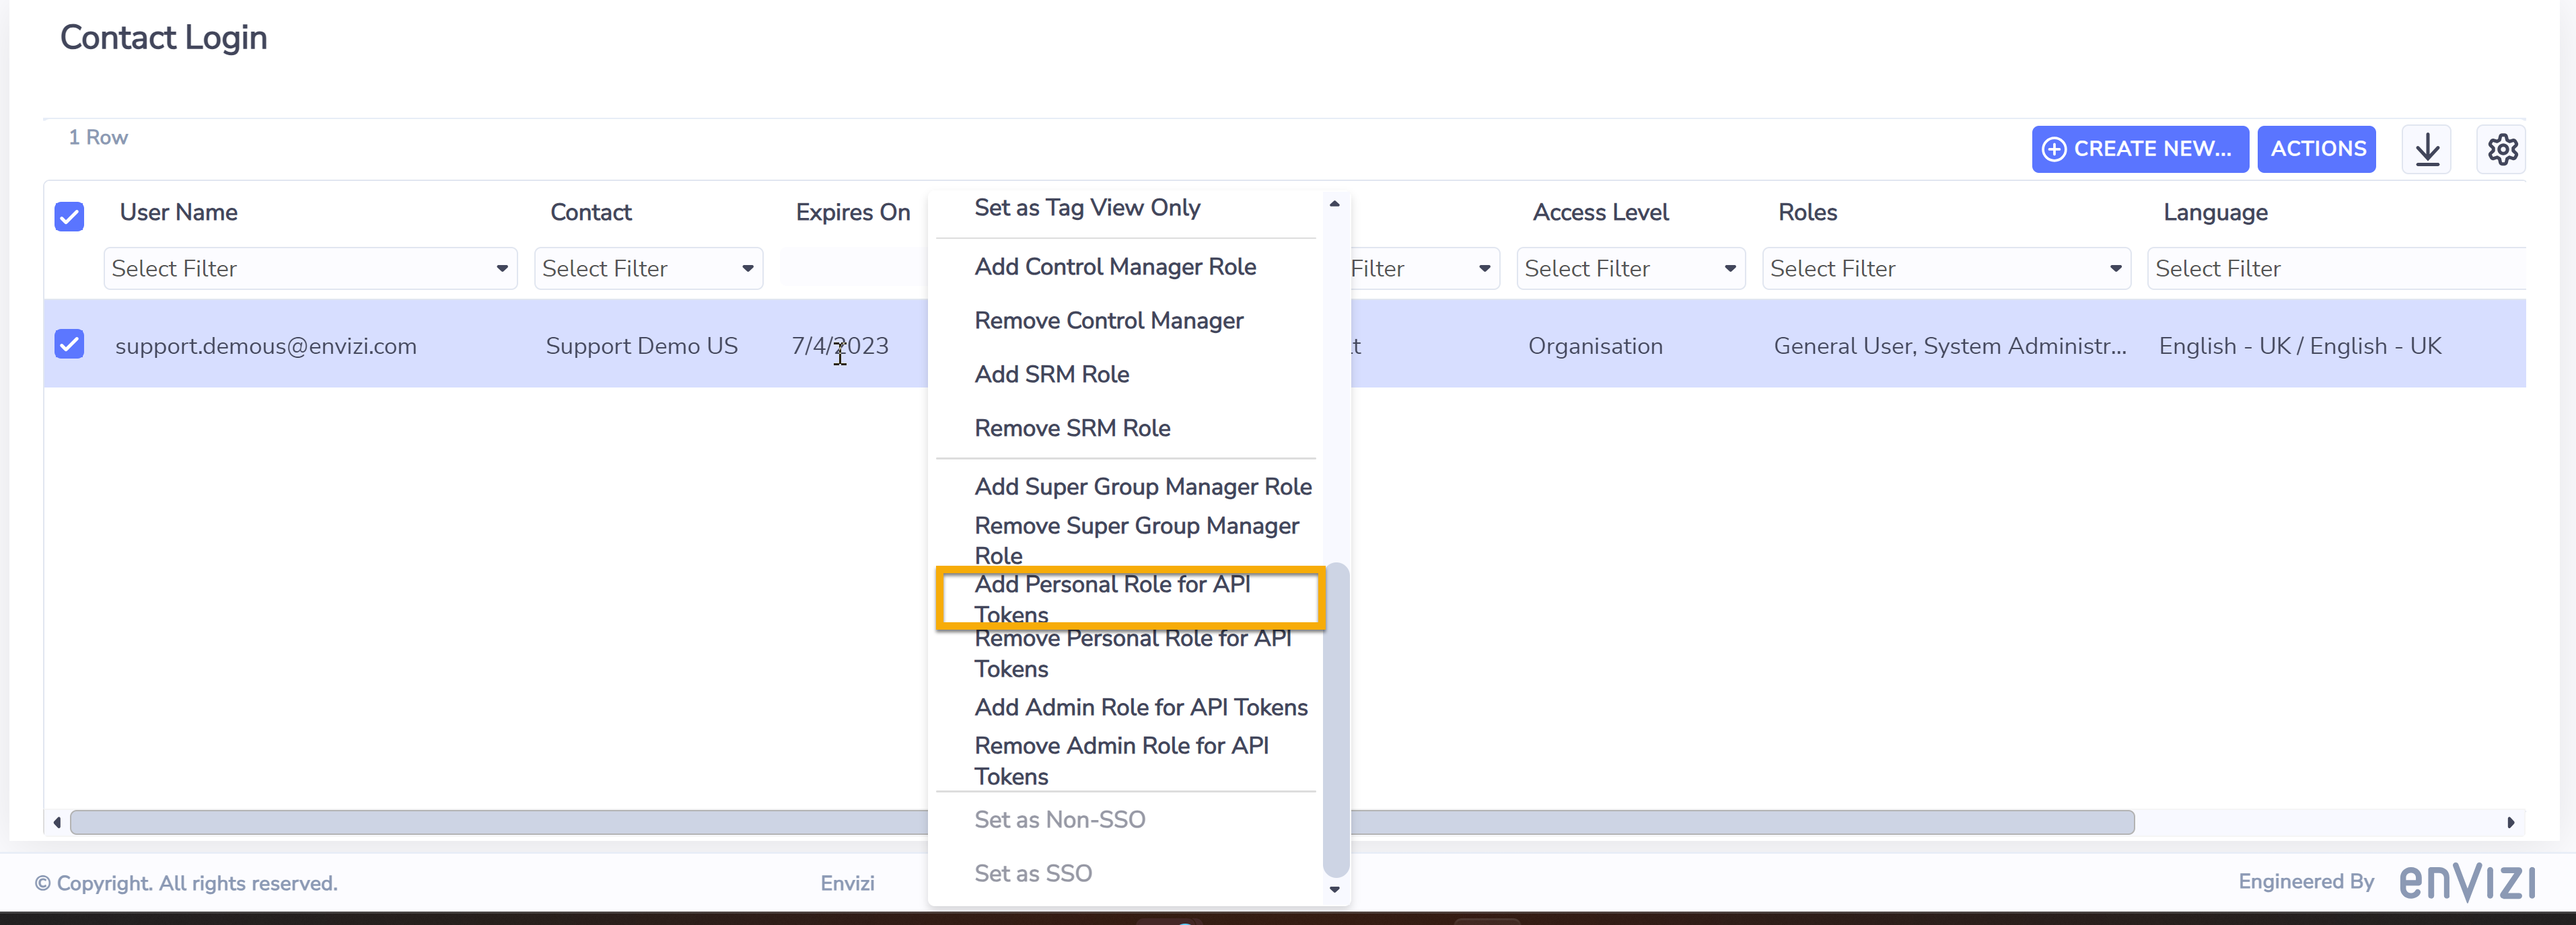
Task: Click the Engineered By footer text
Action: (x=2306, y=881)
